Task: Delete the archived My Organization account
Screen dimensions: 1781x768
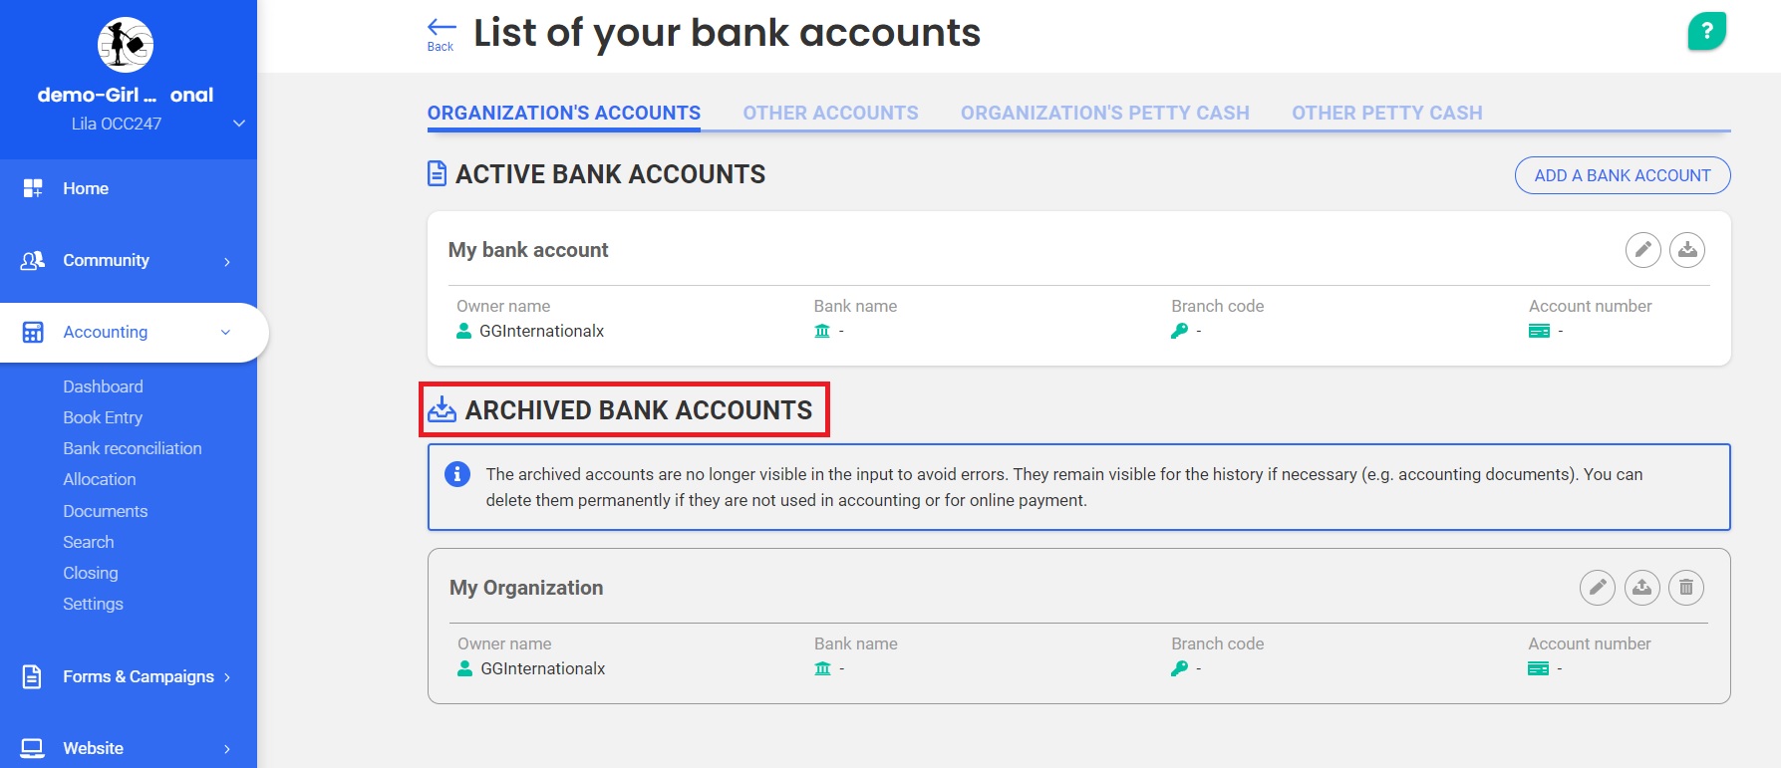Action: point(1686,588)
